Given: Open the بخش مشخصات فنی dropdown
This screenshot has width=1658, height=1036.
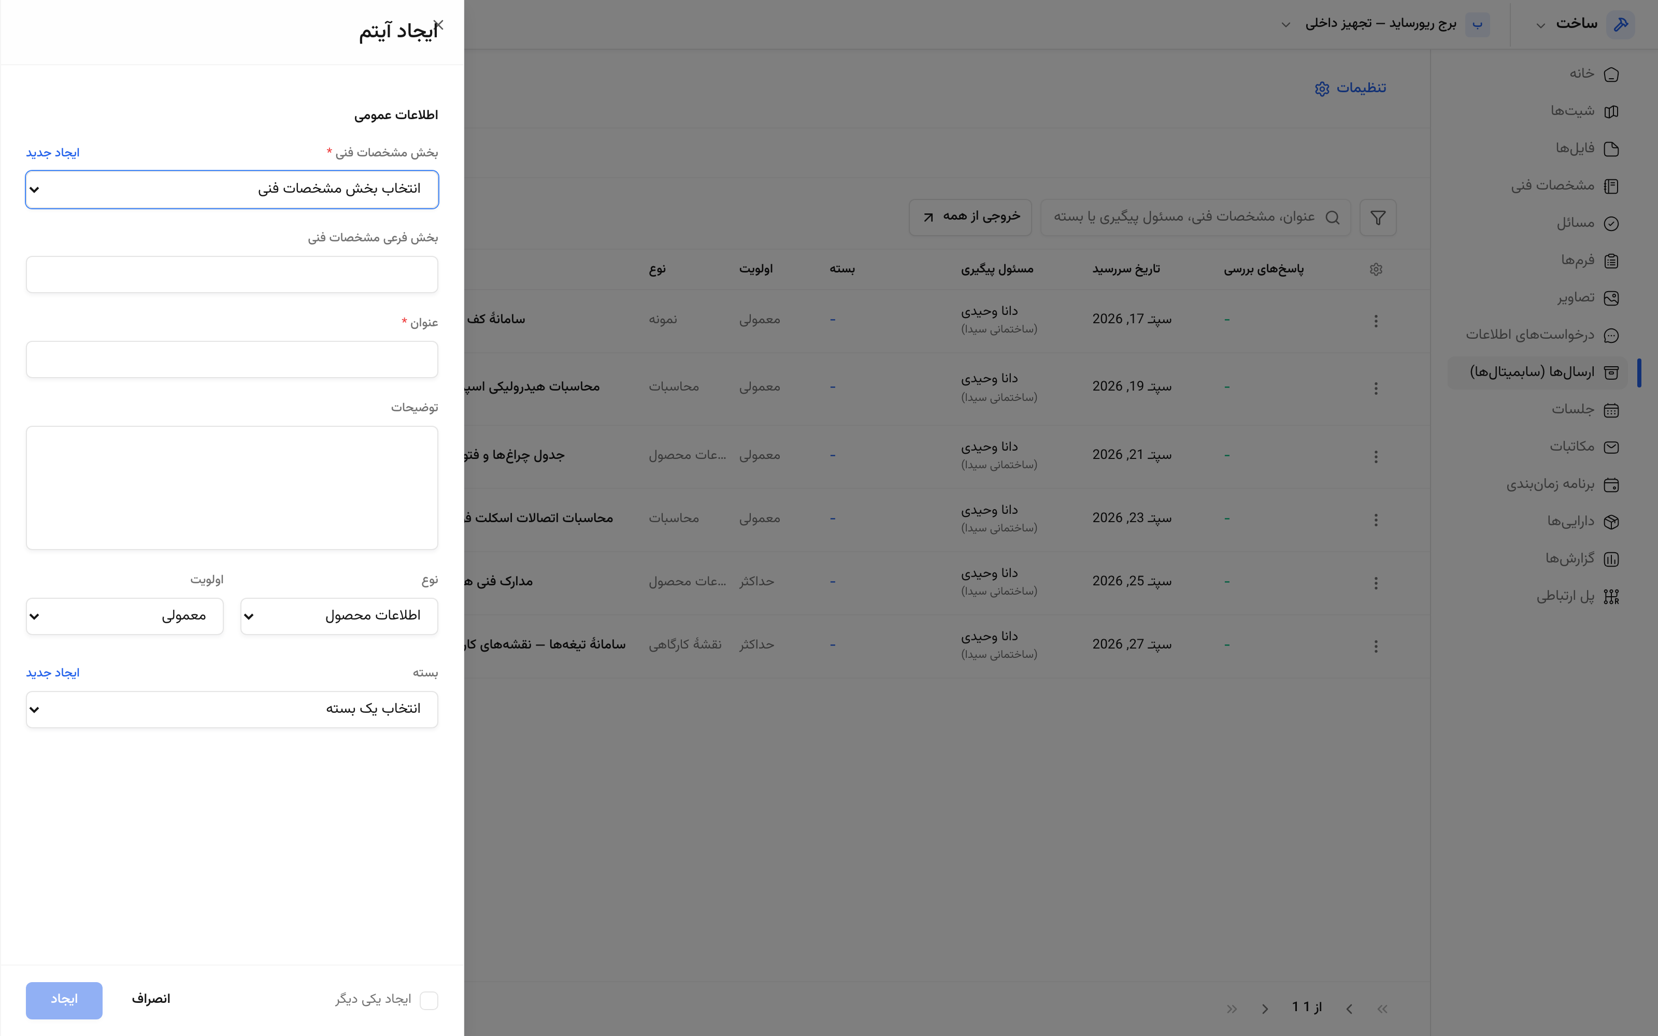Looking at the screenshot, I should pyautogui.click(x=232, y=189).
